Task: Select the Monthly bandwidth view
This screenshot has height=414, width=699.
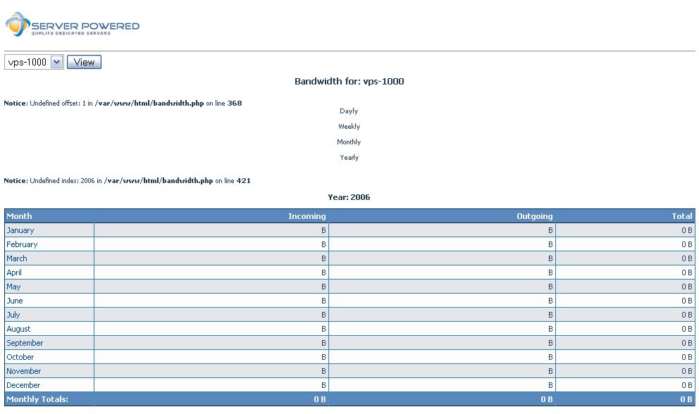Action: pos(349,142)
